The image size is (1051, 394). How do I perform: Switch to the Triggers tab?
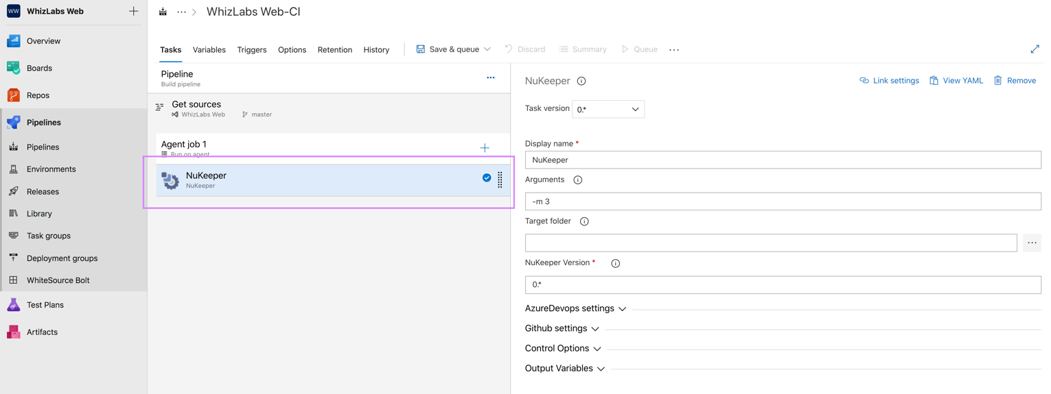(x=252, y=49)
